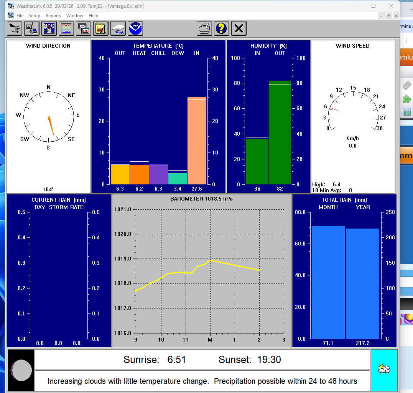
Task: Open the Bulletin instrument panel icon
Action: coord(49,28)
